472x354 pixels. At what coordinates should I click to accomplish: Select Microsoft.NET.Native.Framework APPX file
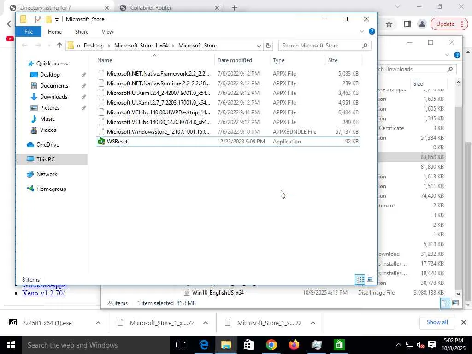pos(228,74)
